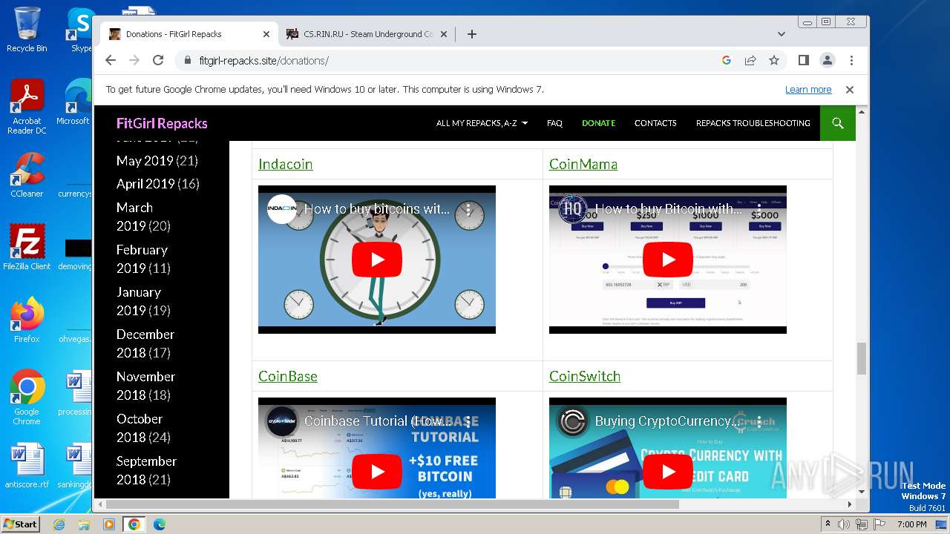Open the November 2018 archive

(x=145, y=386)
